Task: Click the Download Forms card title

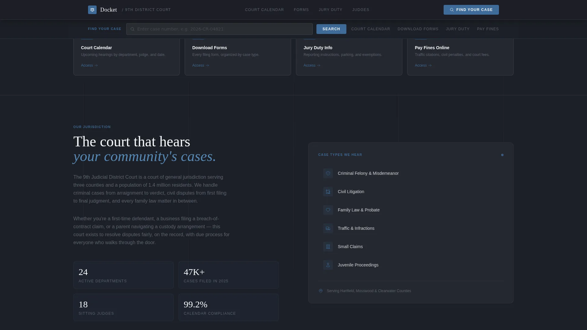Action: point(209,48)
